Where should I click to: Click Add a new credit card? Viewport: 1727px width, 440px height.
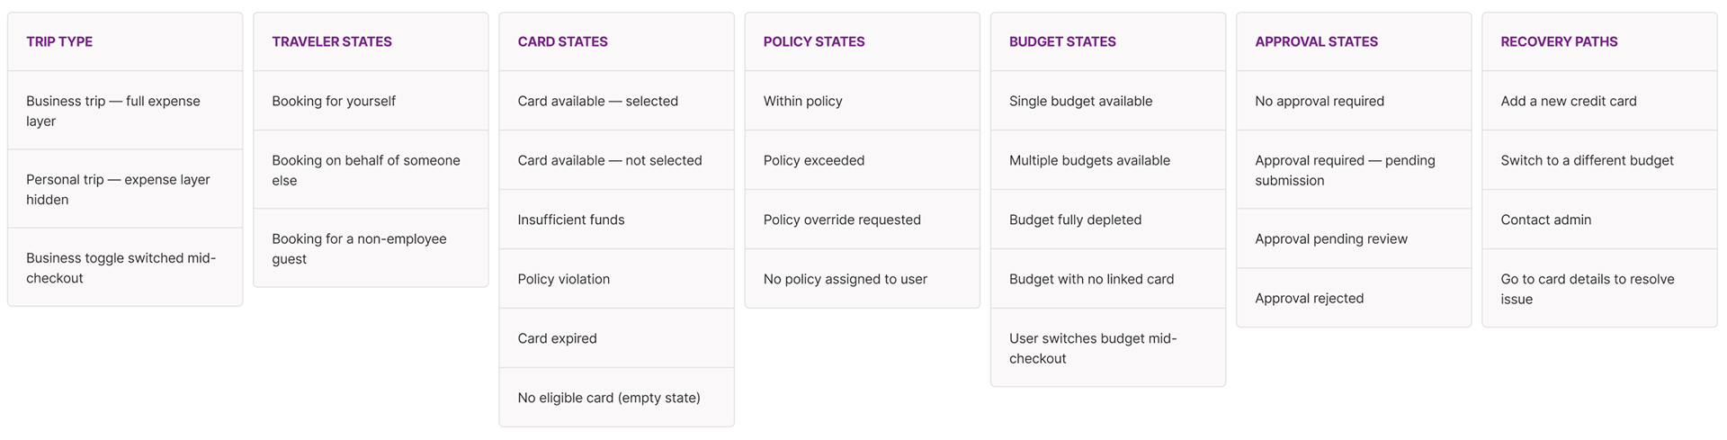[1599, 101]
